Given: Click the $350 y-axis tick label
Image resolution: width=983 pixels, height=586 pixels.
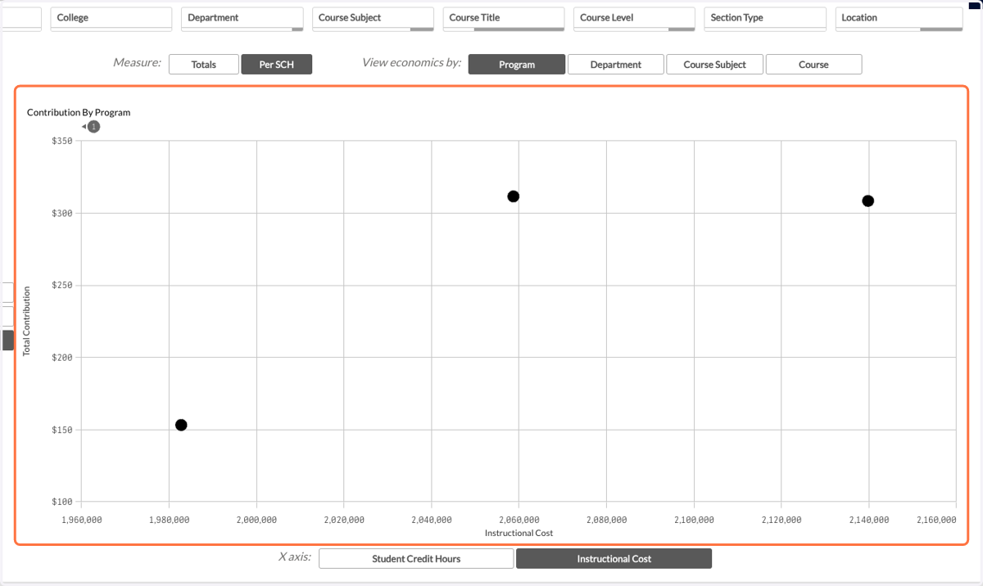Looking at the screenshot, I should coord(63,141).
